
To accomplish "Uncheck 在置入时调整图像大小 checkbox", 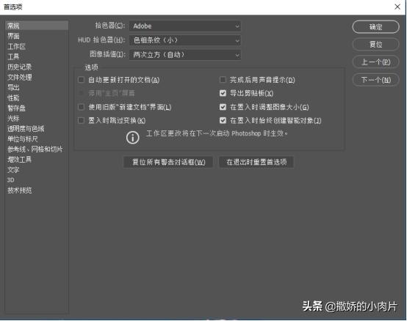I will [x=223, y=107].
